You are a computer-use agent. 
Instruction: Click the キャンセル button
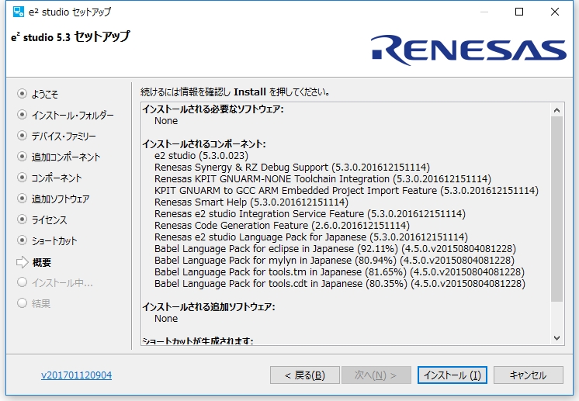[528, 375]
